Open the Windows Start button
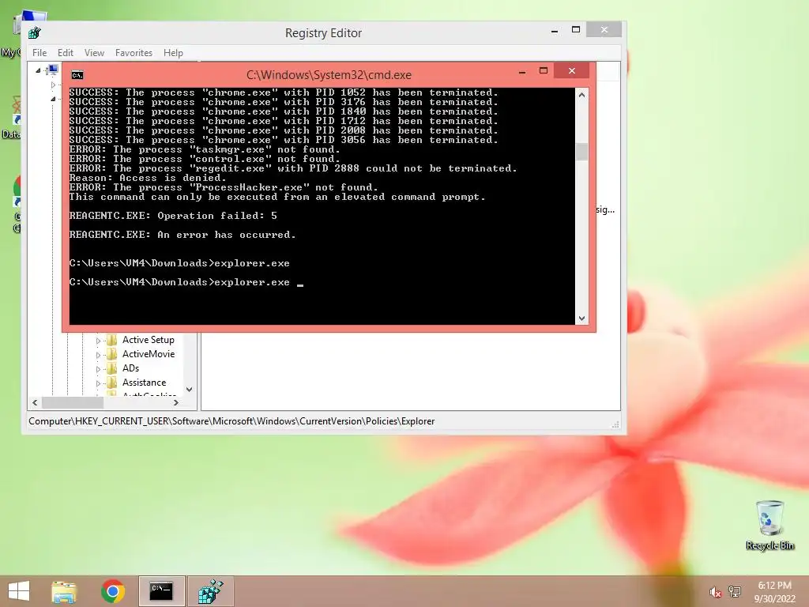Screen dimensions: 809x607 coord(19,591)
